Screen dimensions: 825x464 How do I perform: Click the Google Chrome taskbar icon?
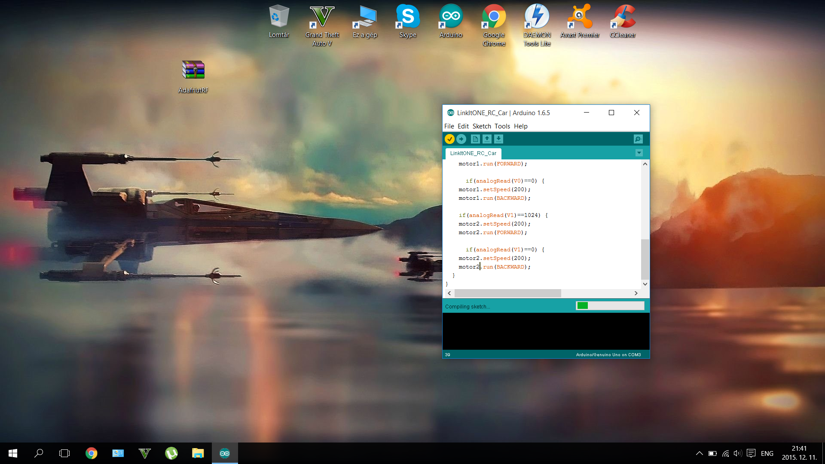coord(91,453)
